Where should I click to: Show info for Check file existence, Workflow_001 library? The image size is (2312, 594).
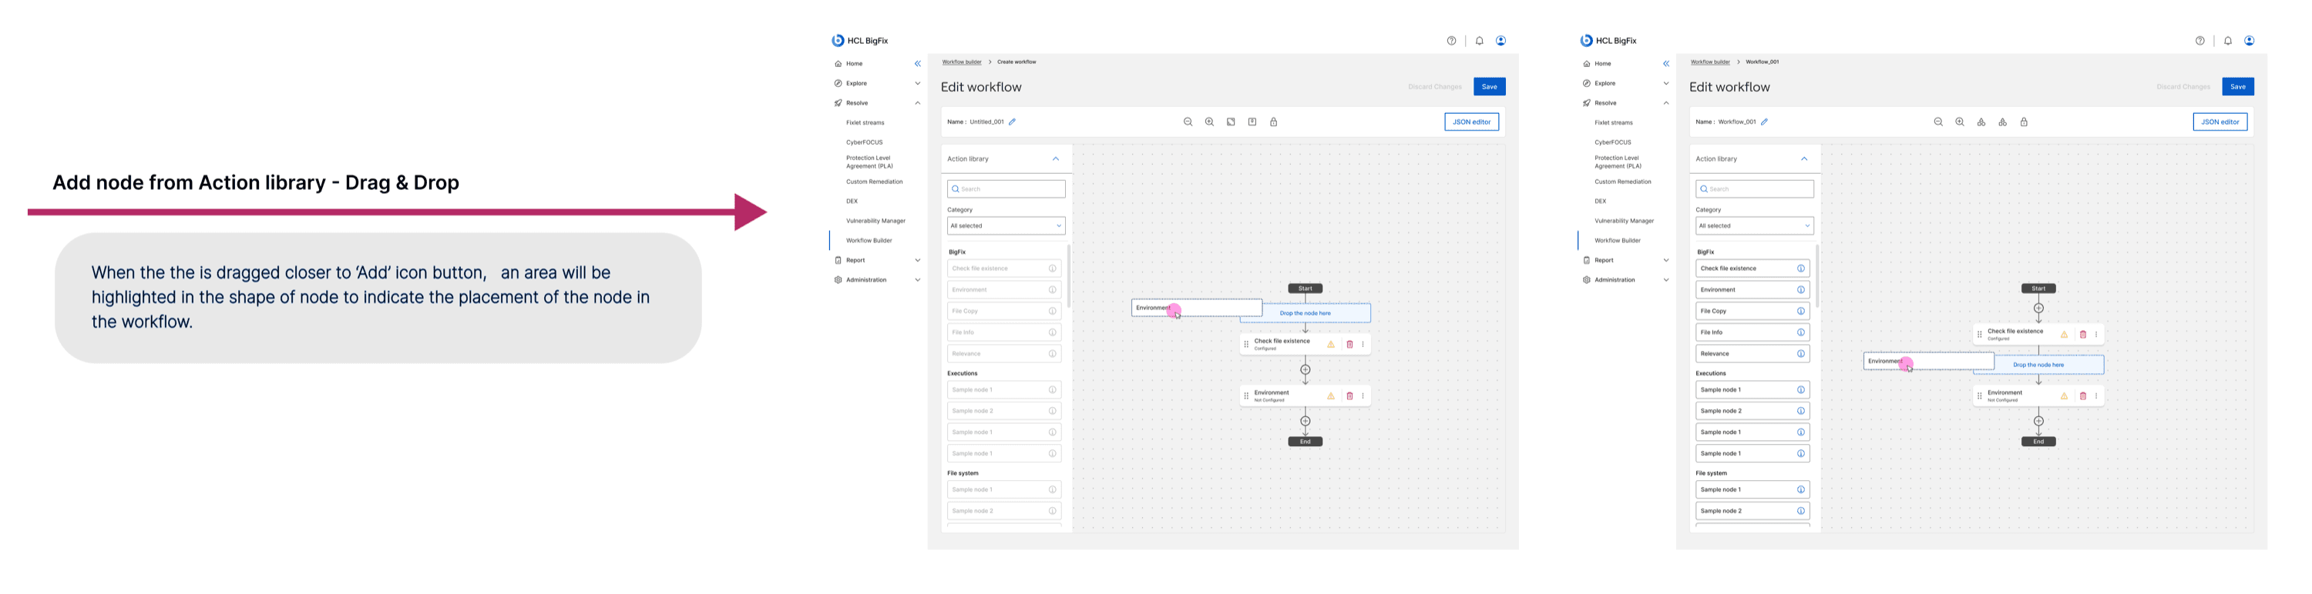click(x=1800, y=269)
